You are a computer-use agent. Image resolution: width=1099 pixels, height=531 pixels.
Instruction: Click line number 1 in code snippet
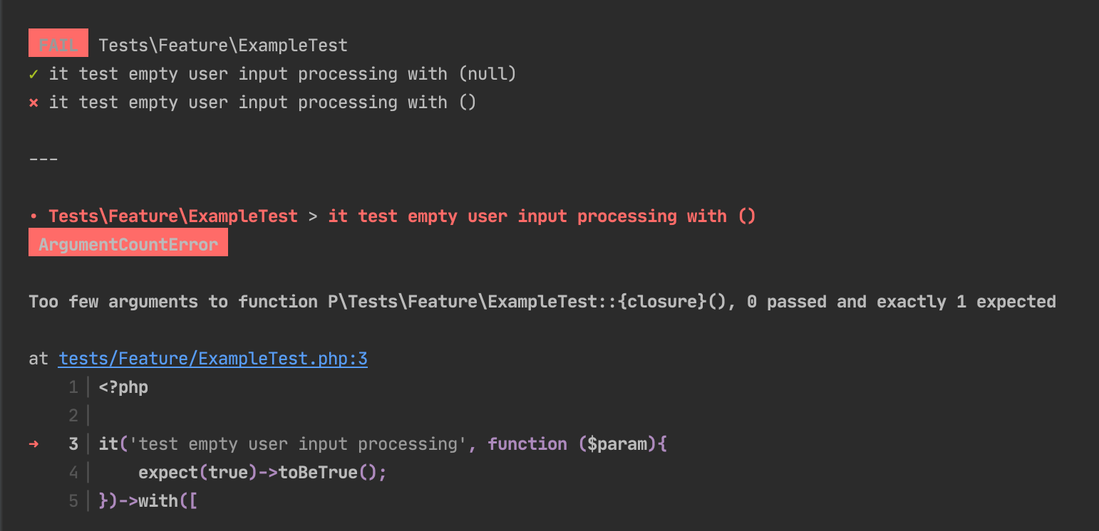(73, 387)
